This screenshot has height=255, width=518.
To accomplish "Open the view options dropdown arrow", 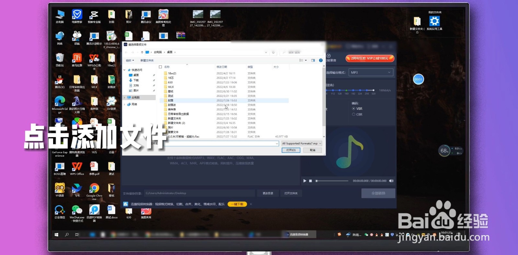I will click(x=306, y=60).
